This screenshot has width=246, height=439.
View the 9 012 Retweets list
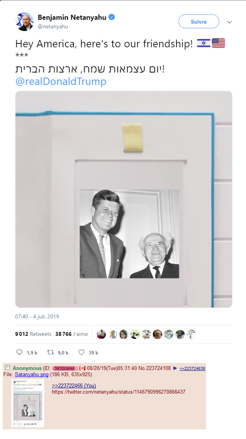pos(33,334)
